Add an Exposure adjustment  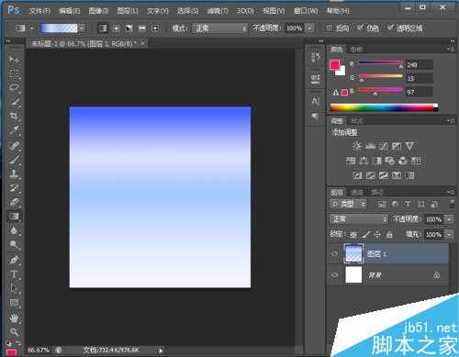coord(397,146)
